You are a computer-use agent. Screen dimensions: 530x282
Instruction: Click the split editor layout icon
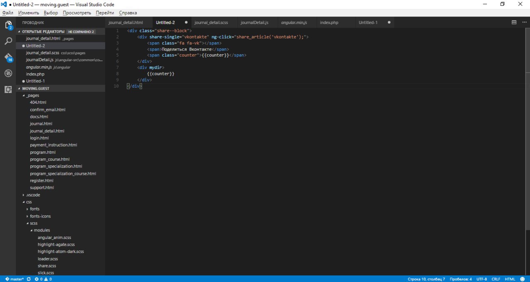pyautogui.click(x=514, y=22)
